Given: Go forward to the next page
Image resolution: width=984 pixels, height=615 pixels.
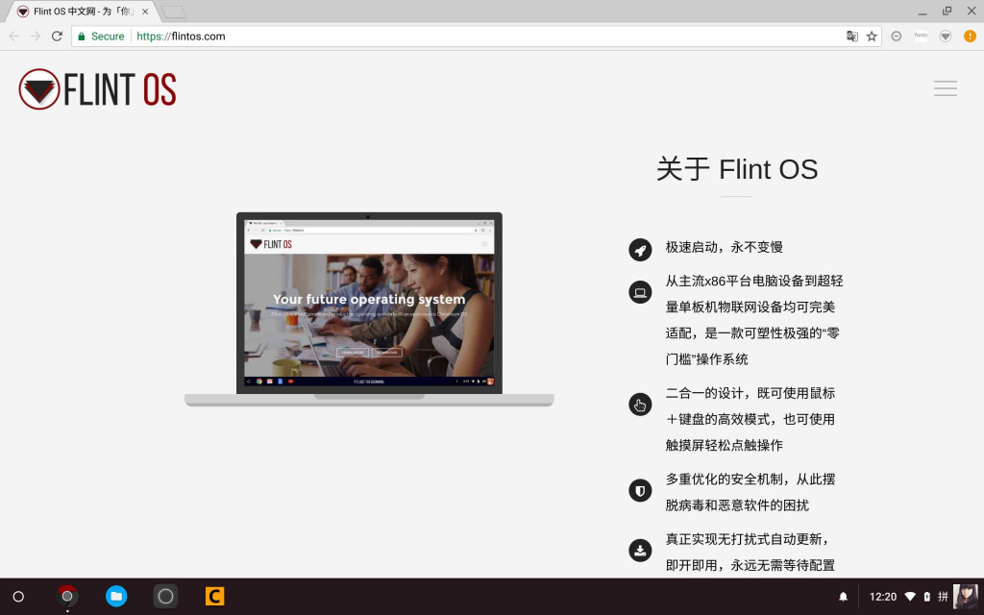Looking at the screenshot, I should pos(36,37).
